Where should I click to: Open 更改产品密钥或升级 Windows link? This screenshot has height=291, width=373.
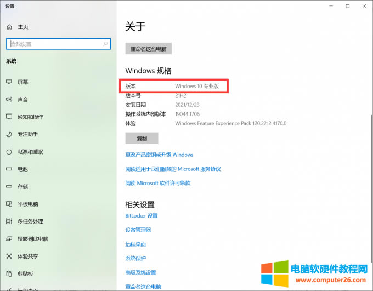tap(159, 155)
